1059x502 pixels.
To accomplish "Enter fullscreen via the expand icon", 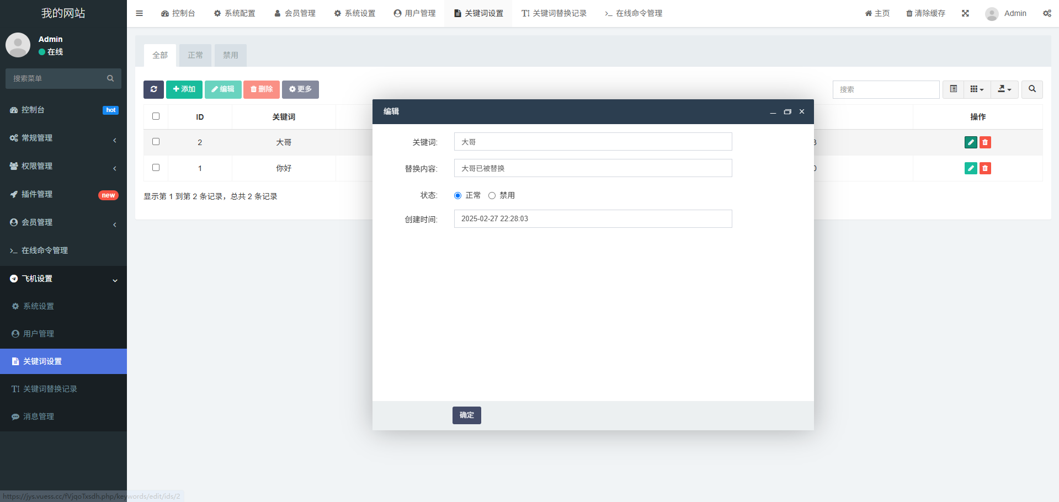I will [x=965, y=13].
